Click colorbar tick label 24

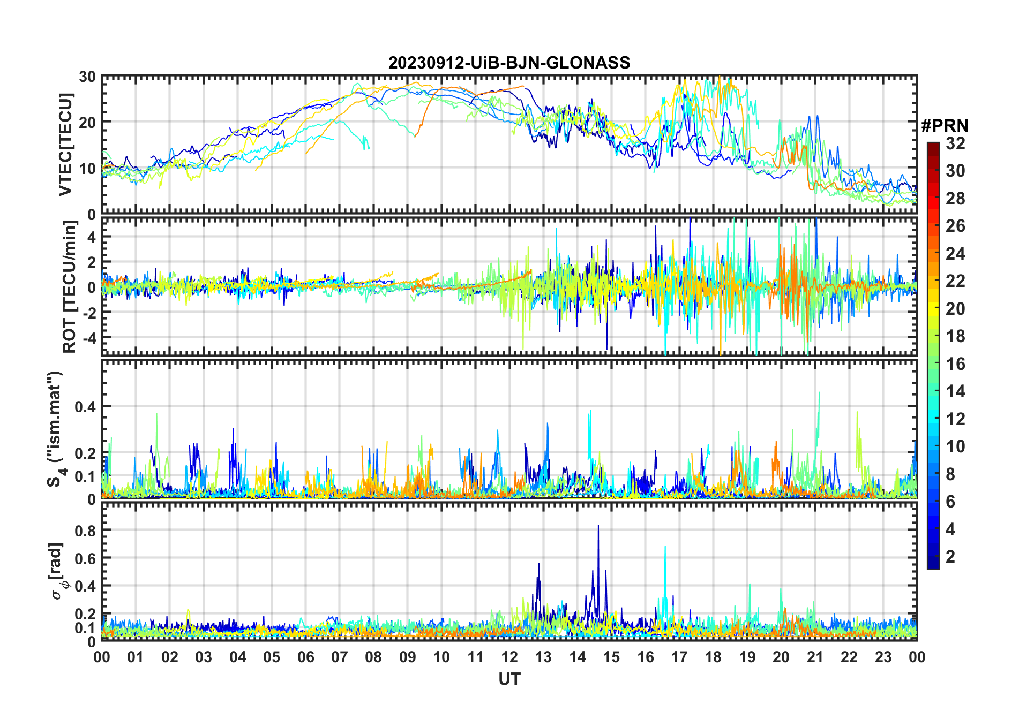pyautogui.click(x=955, y=254)
